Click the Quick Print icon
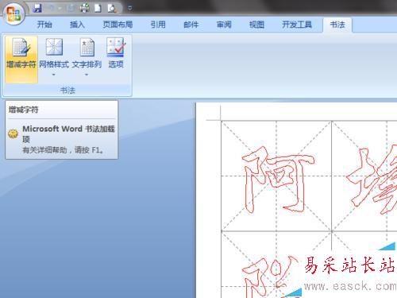This screenshot has width=397, height=298. [x=85, y=8]
